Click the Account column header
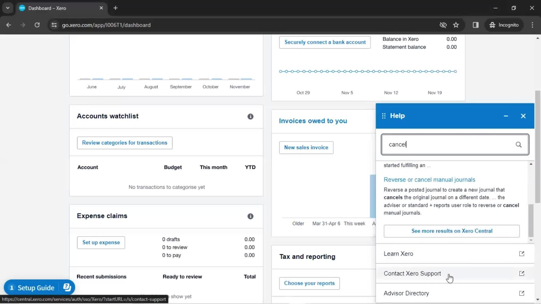 click(x=88, y=167)
